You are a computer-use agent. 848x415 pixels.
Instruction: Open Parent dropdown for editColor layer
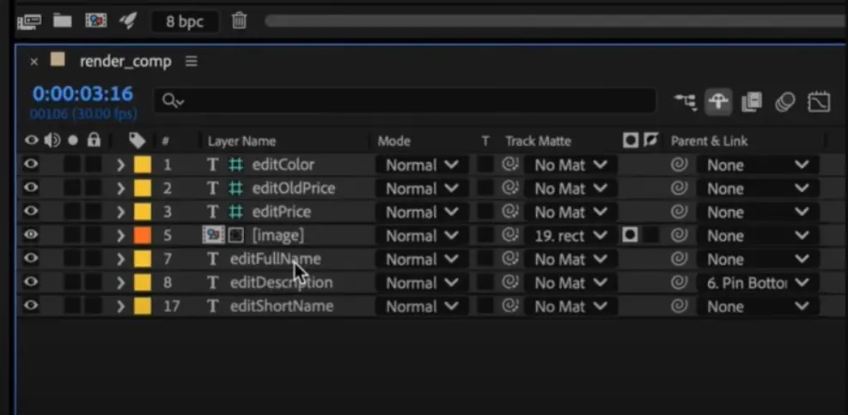pos(759,165)
